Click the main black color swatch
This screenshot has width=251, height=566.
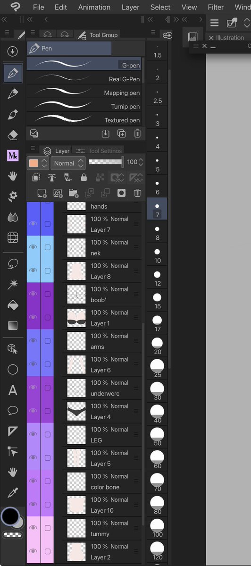point(10,516)
